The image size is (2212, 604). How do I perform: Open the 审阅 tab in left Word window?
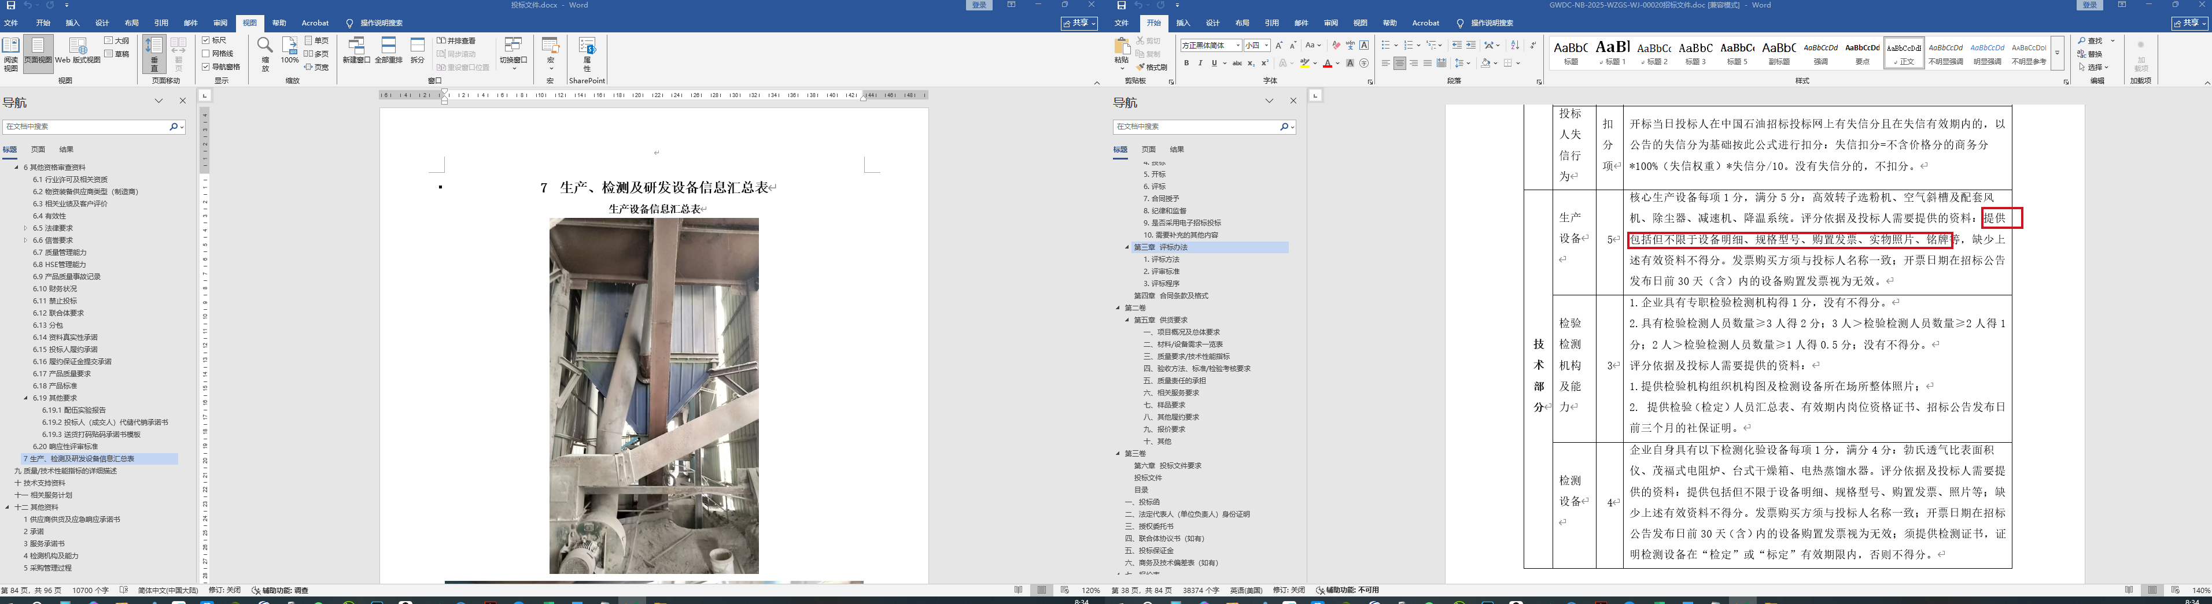coord(221,23)
